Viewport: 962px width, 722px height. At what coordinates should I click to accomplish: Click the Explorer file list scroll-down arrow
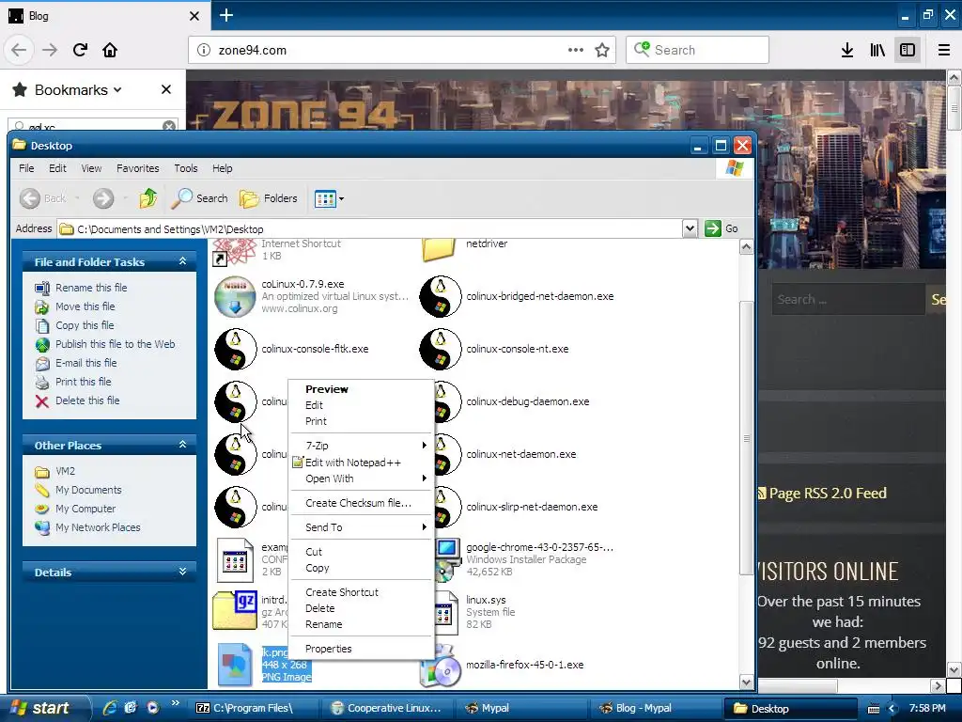pyautogui.click(x=746, y=683)
